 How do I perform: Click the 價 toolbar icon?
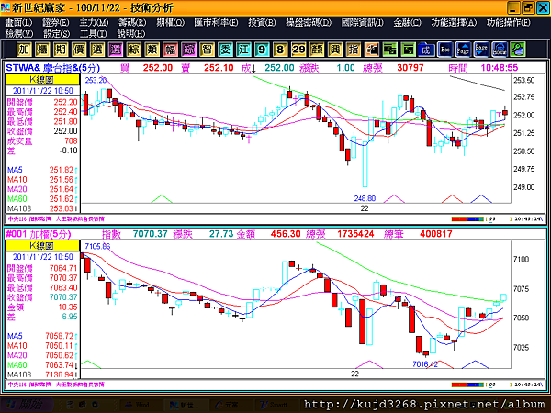pos(79,50)
